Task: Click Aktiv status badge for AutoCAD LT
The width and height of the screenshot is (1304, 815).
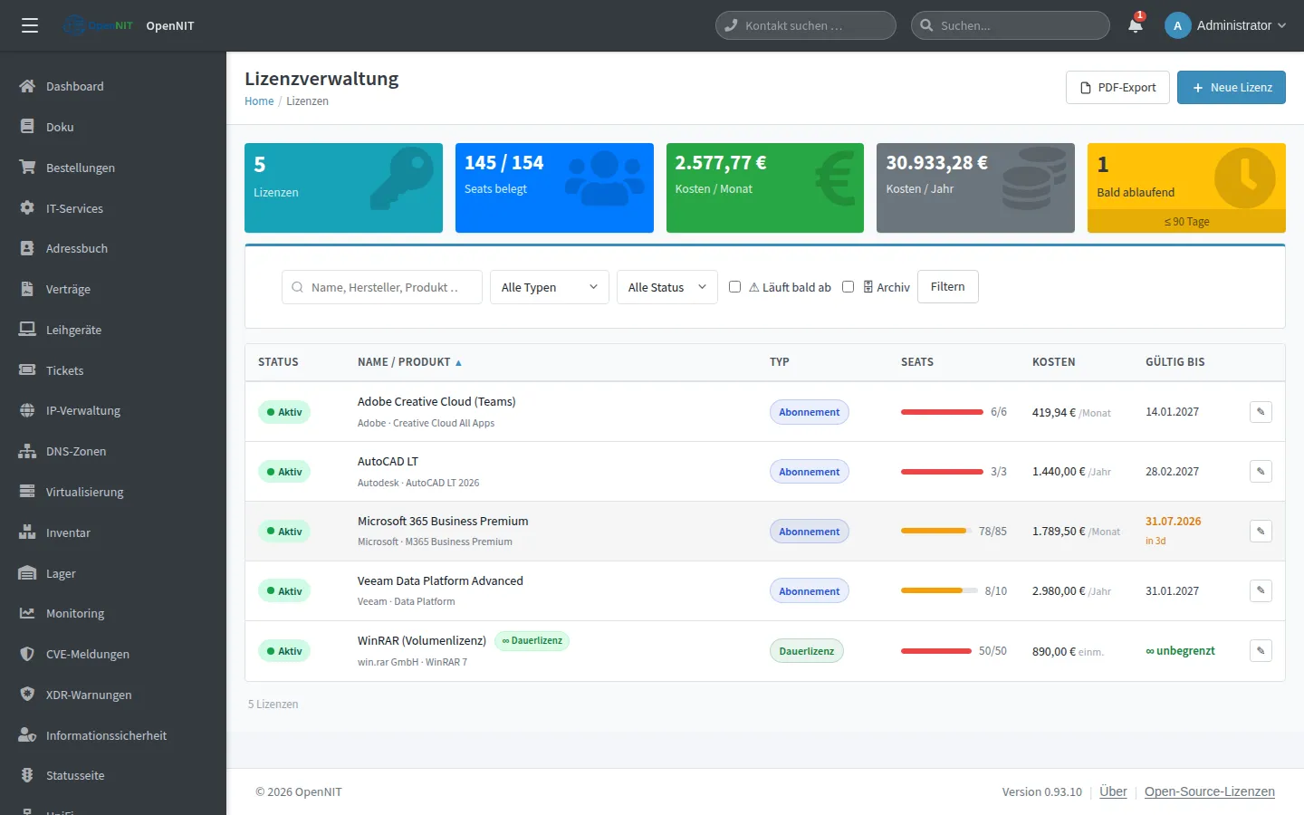Action: [x=284, y=472]
